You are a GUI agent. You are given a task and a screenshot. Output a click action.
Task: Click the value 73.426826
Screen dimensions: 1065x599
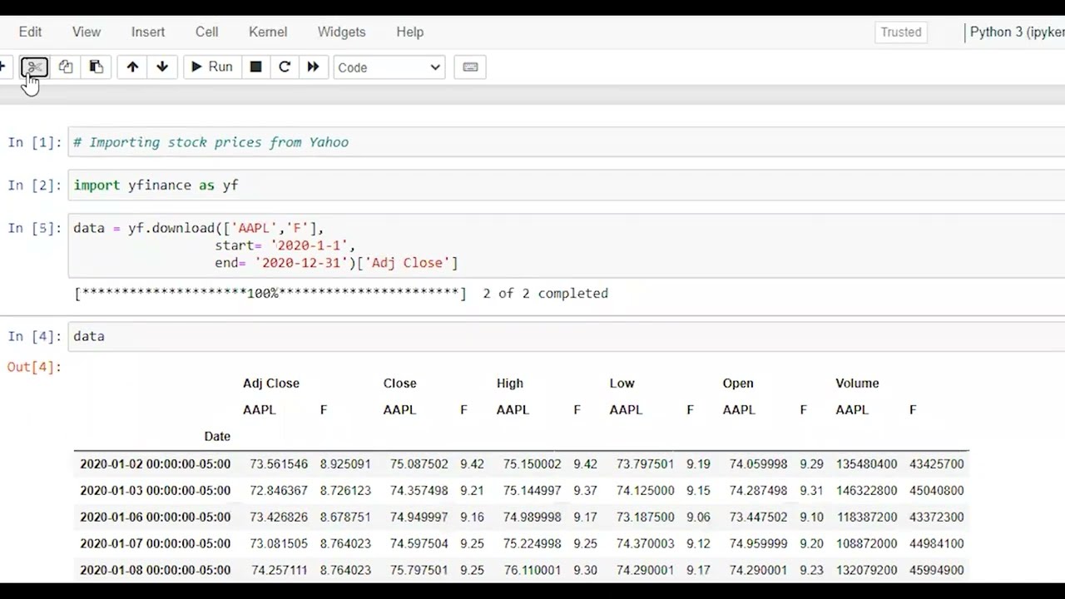coord(279,517)
